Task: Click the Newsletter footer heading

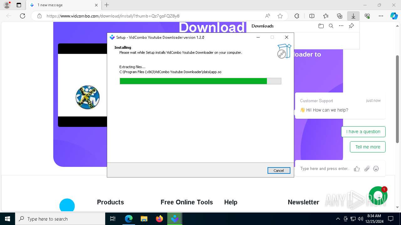Action: 304,202
